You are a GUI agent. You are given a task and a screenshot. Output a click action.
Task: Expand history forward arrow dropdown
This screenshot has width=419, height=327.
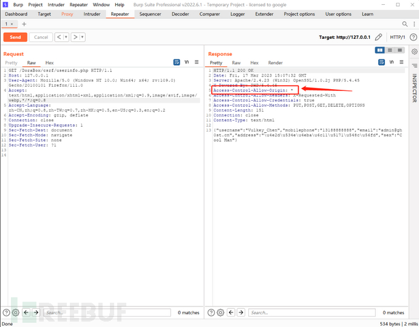tap(83, 37)
